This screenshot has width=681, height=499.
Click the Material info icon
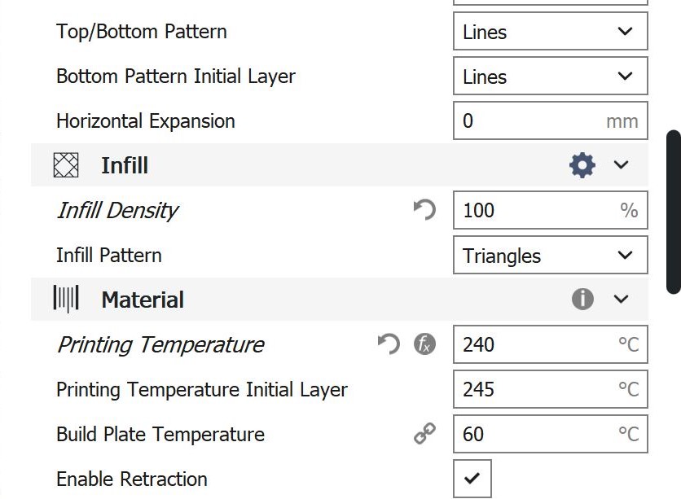pos(582,300)
